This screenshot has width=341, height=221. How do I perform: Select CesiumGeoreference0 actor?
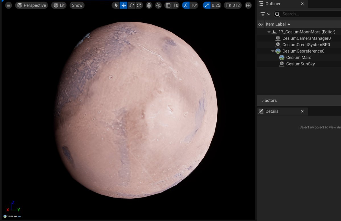(299, 51)
